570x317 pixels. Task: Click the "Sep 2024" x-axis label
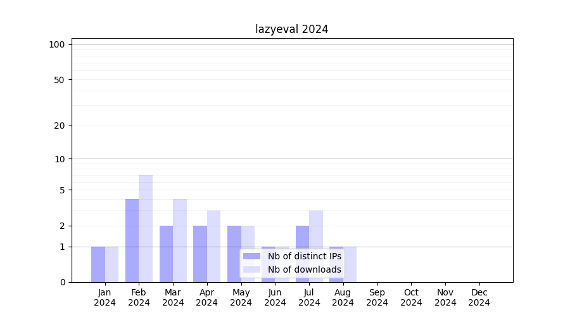tap(377, 297)
